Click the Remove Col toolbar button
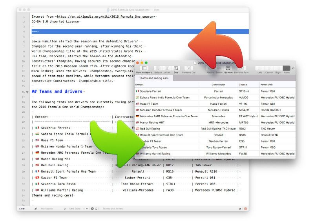 pos(189,68)
